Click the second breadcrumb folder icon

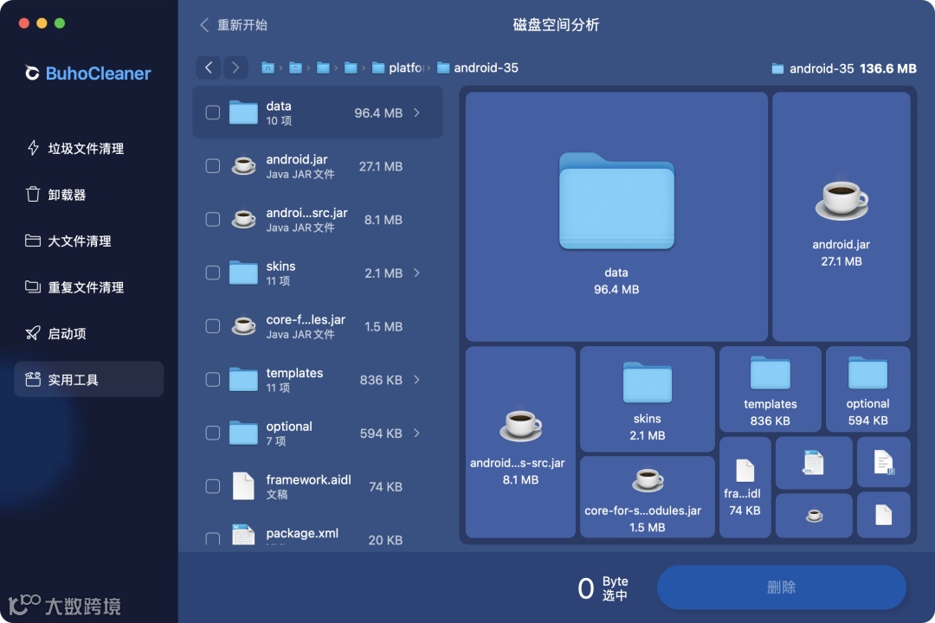tap(295, 68)
